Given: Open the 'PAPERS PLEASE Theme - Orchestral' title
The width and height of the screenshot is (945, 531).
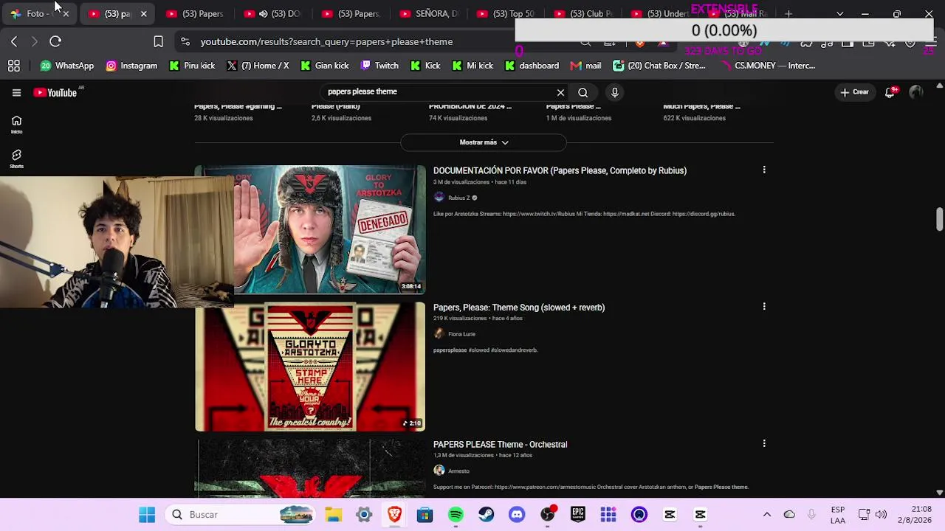Looking at the screenshot, I should coord(501,445).
